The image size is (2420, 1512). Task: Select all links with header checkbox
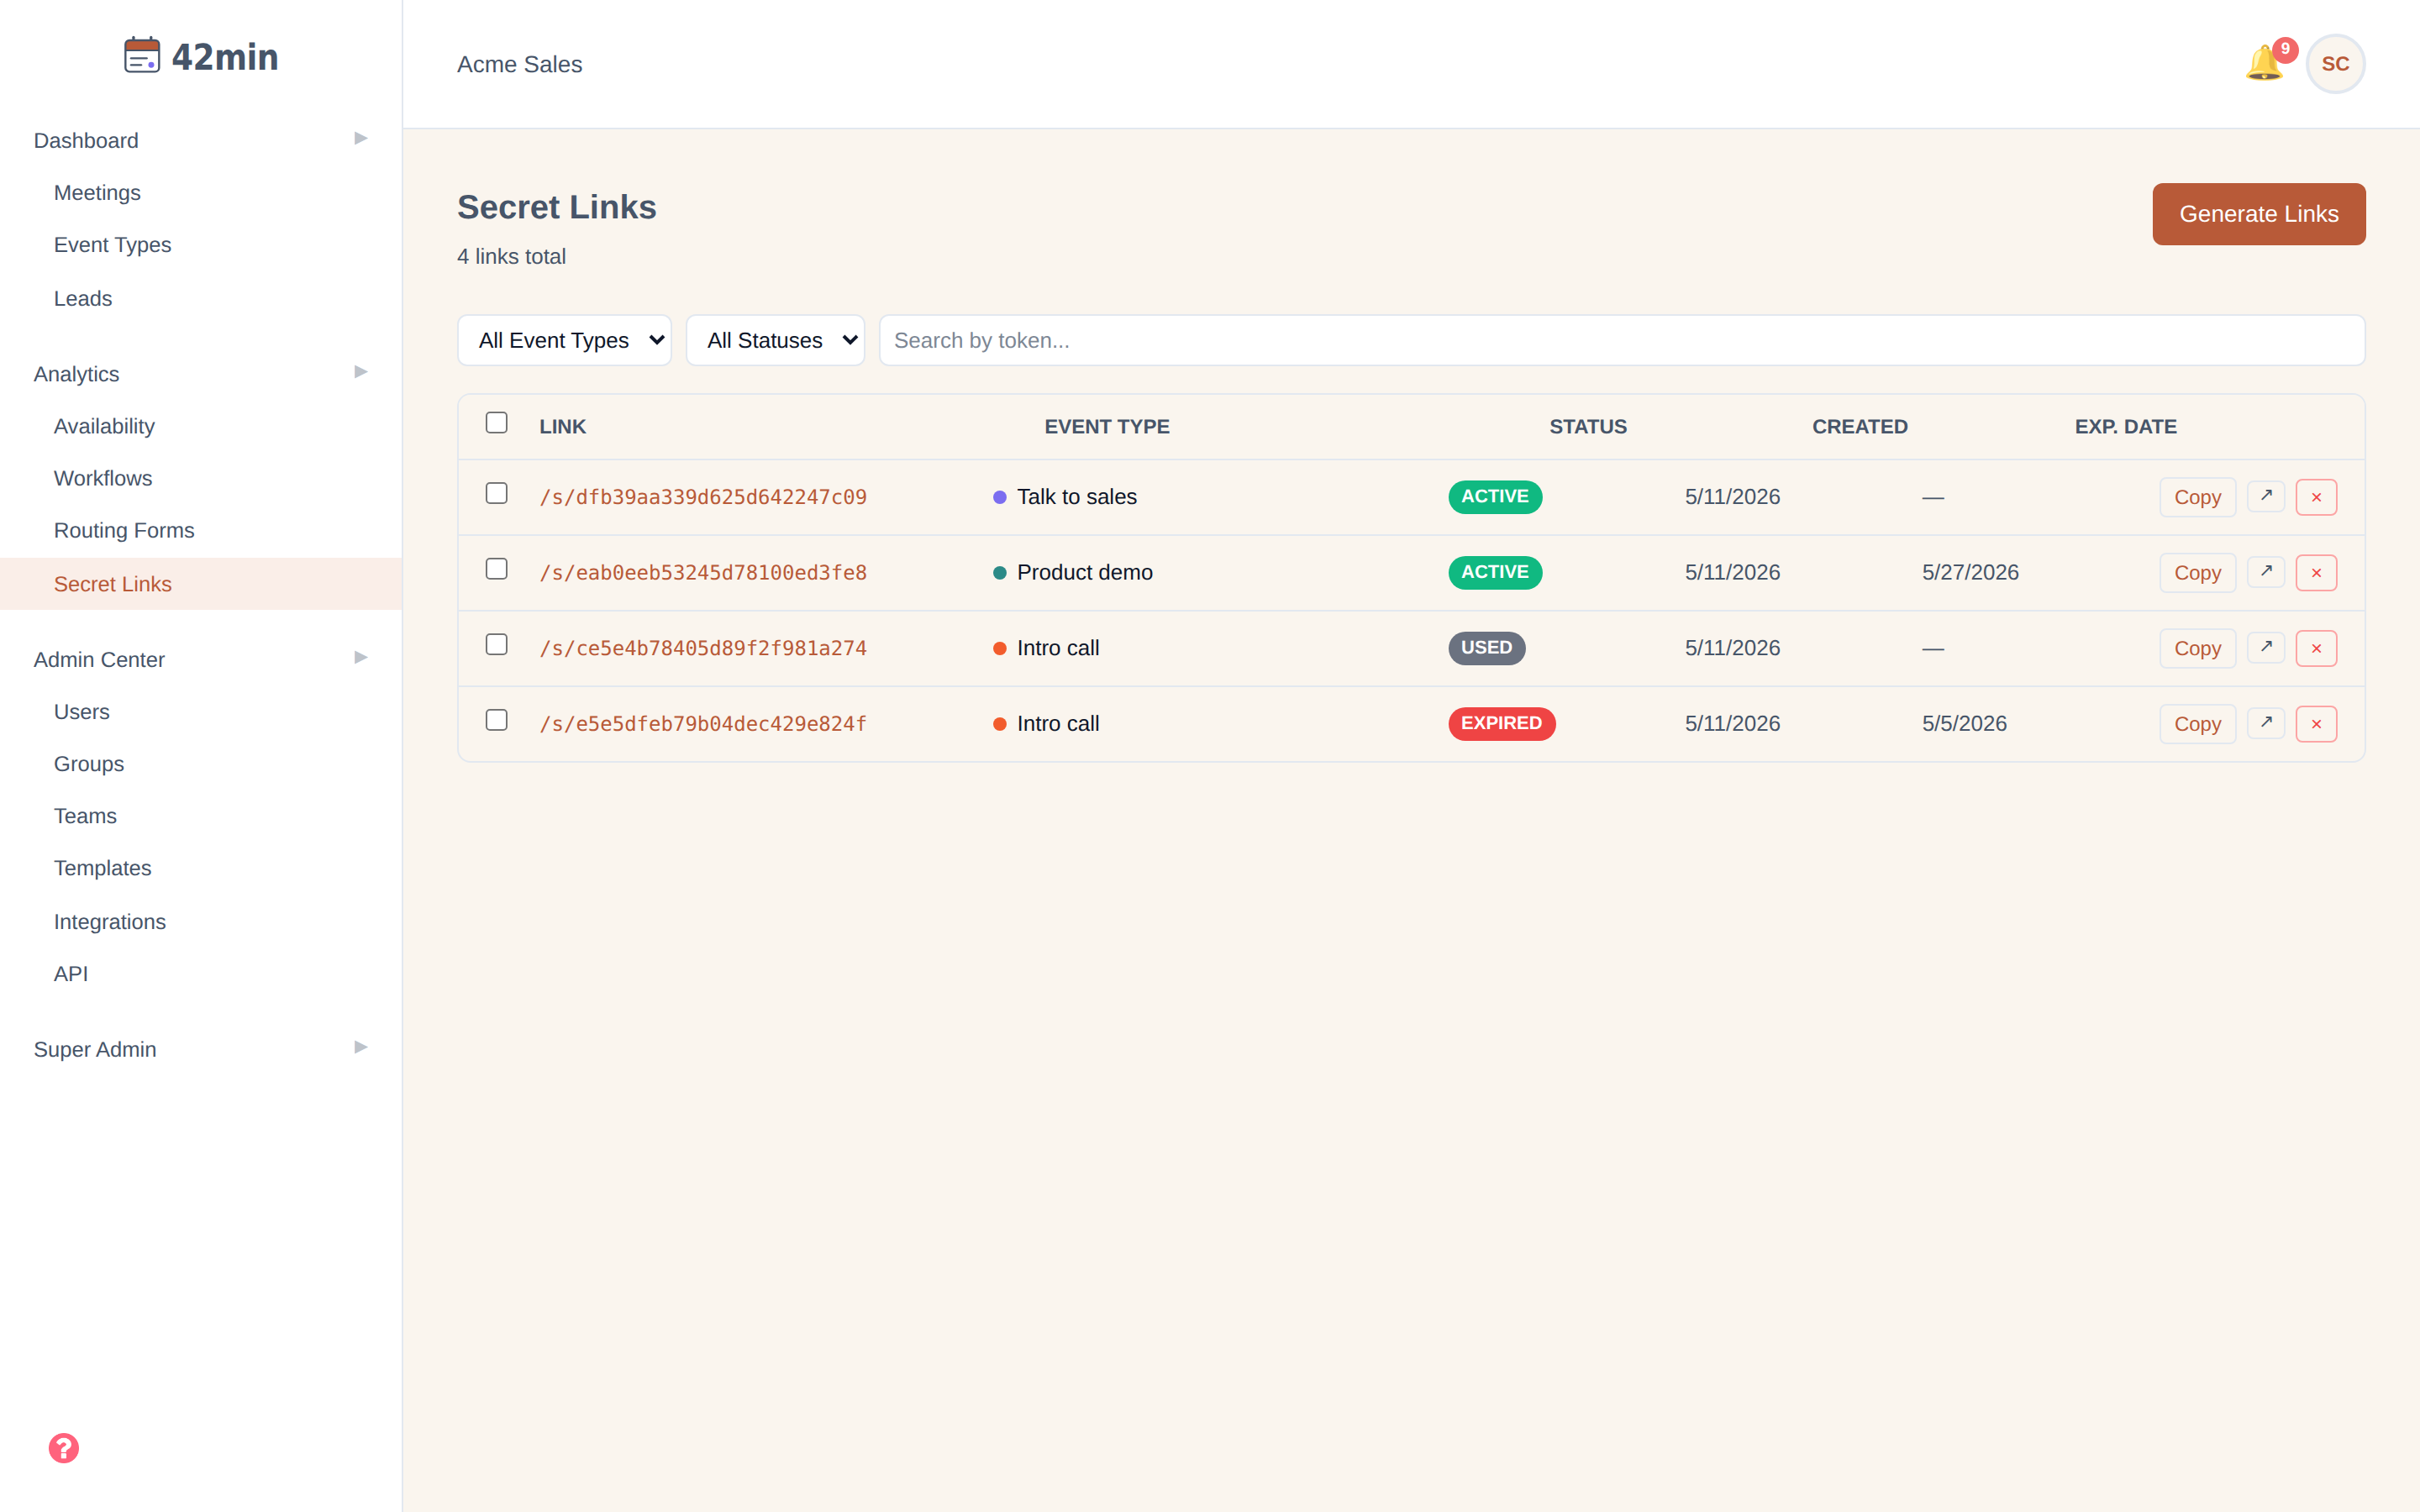point(496,423)
